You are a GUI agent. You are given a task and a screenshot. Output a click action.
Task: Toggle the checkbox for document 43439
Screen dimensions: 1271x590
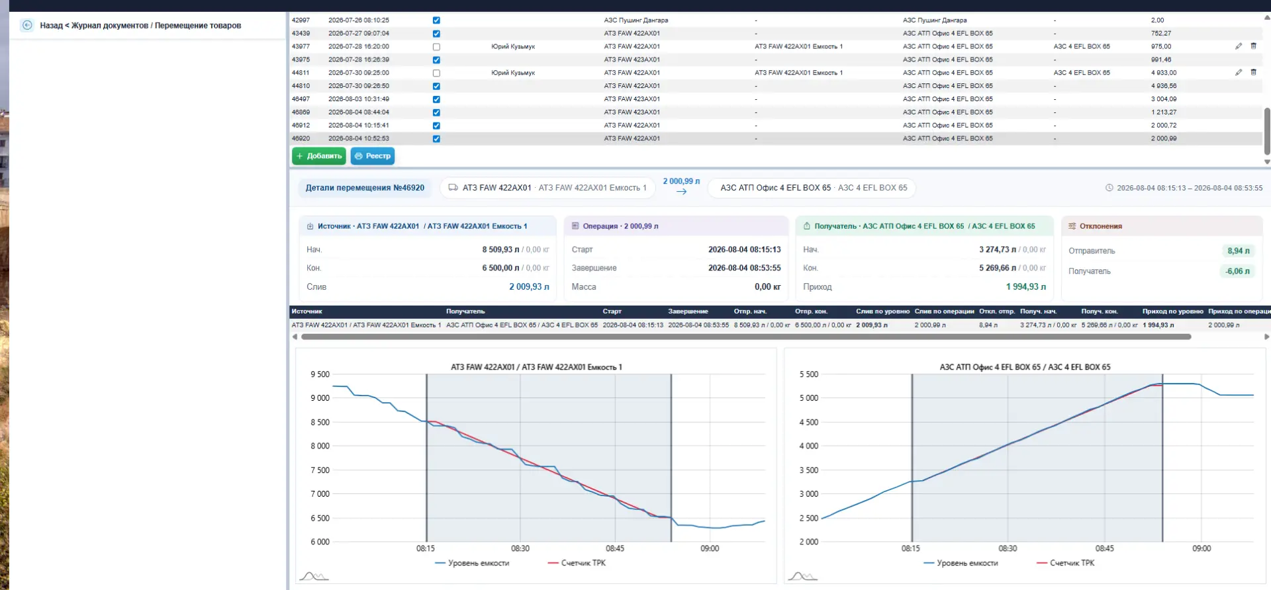pos(436,34)
